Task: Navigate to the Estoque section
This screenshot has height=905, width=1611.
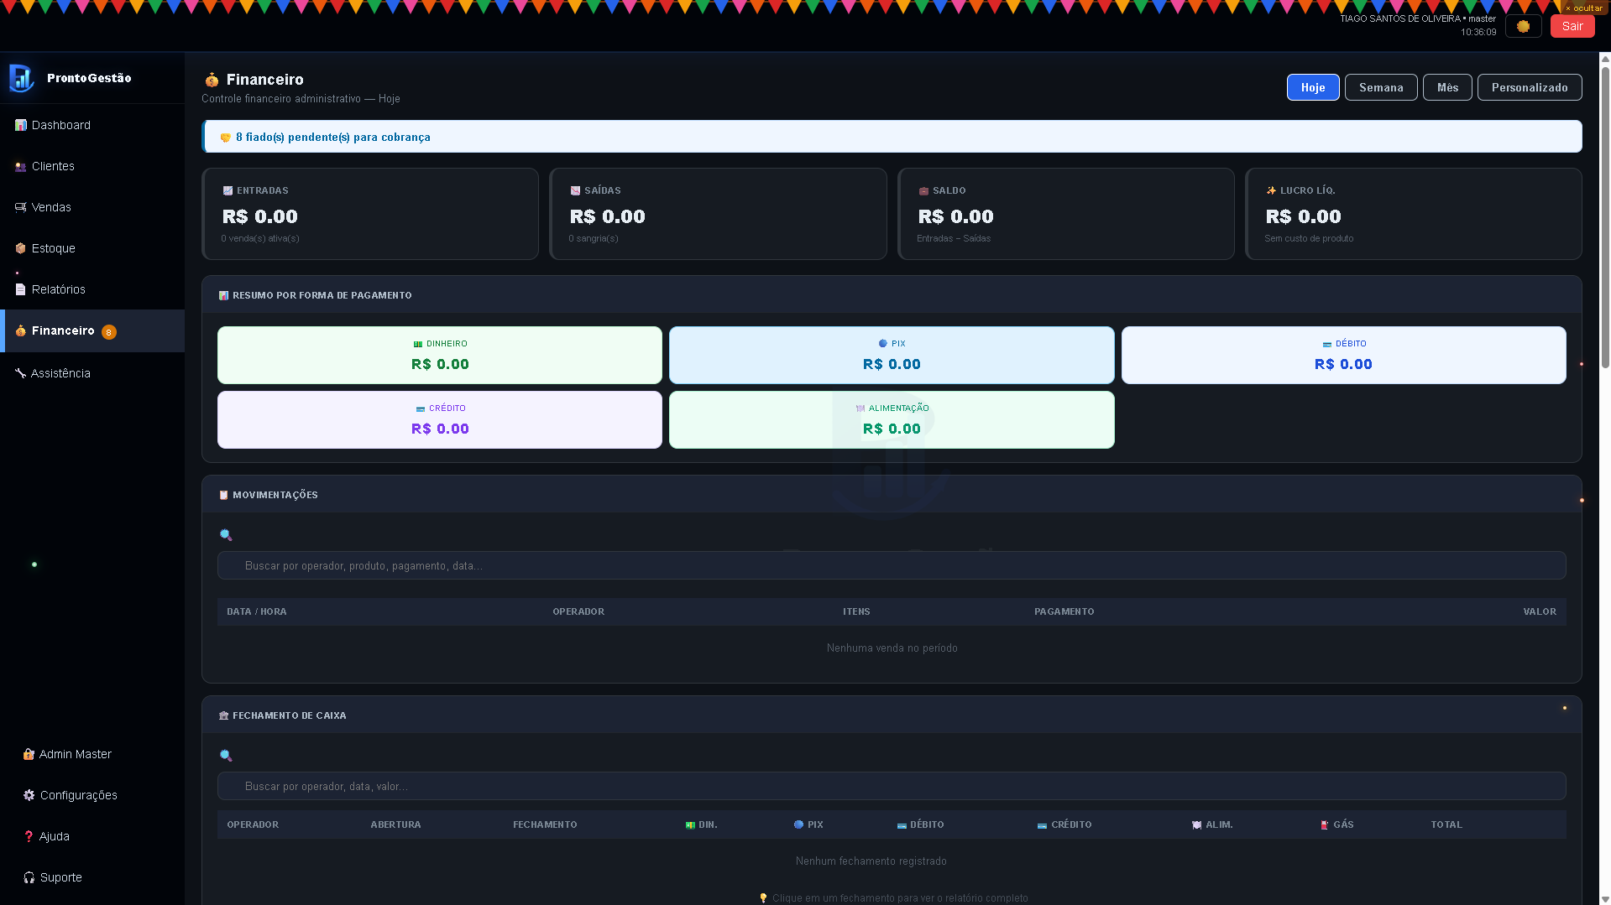Action: coord(92,248)
